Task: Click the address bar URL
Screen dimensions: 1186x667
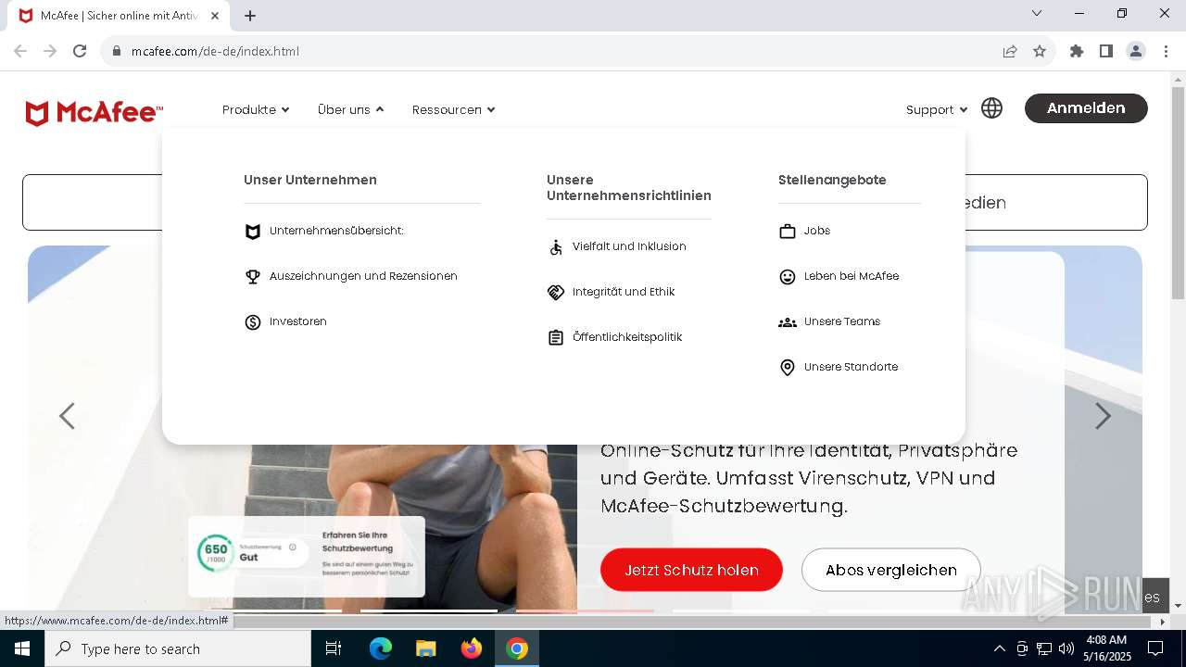Action: tap(215, 51)
